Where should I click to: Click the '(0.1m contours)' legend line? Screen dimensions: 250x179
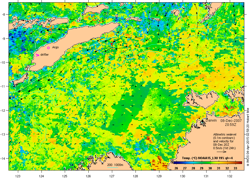[x=224, y=138]
